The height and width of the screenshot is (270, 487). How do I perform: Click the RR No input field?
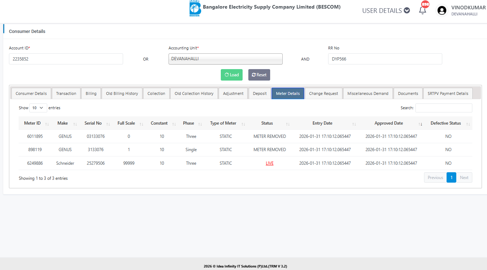385,59
